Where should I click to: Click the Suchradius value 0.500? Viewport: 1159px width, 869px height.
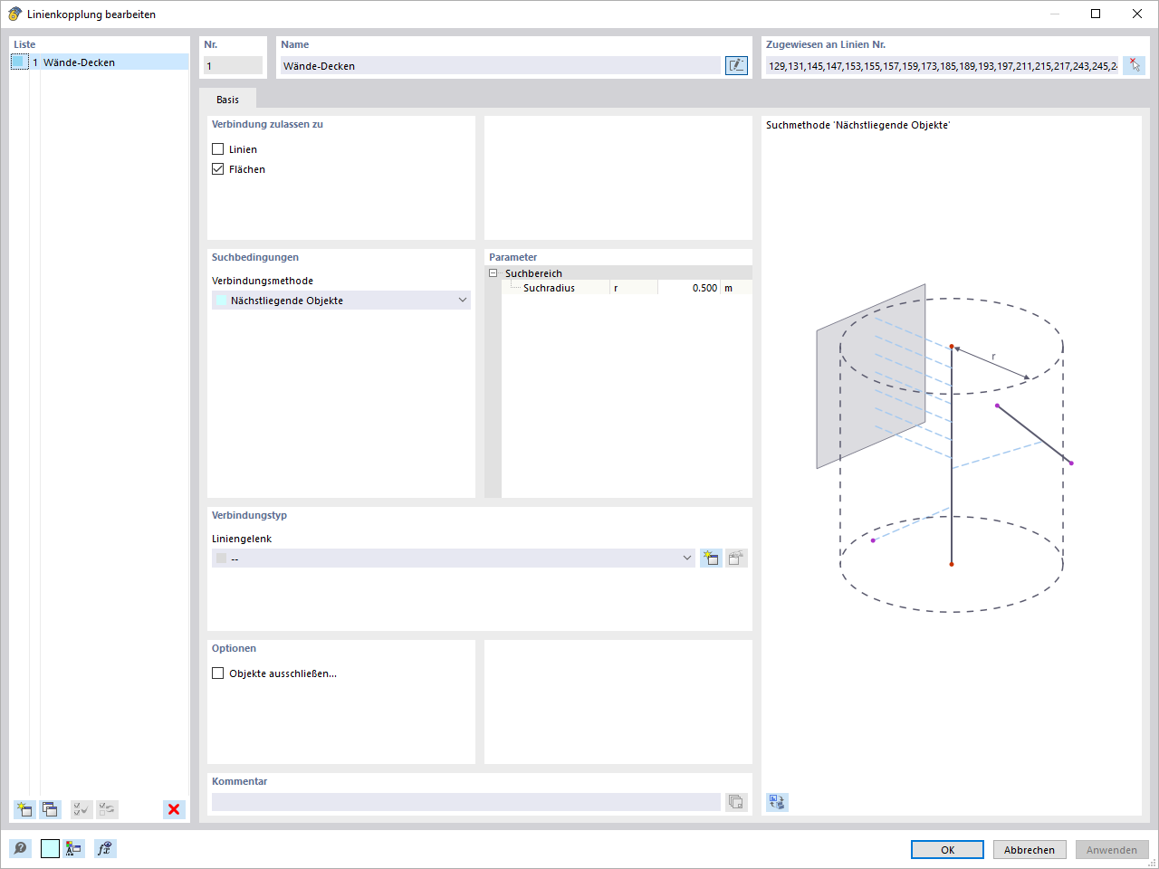pos(689,288)
